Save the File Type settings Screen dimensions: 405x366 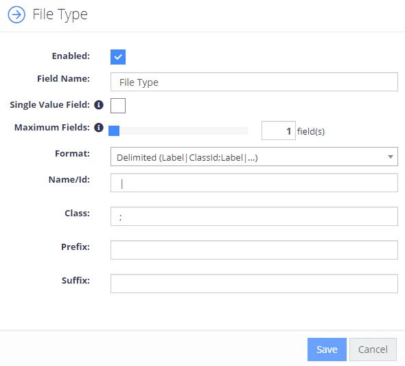click(327, 350)
